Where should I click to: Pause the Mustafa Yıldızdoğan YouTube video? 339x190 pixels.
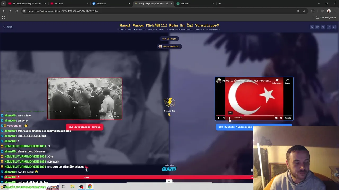219,118
